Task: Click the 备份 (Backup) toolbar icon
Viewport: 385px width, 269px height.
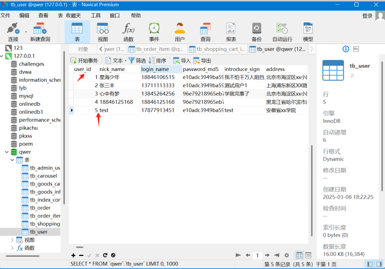Action: click(x=257, y=32)
